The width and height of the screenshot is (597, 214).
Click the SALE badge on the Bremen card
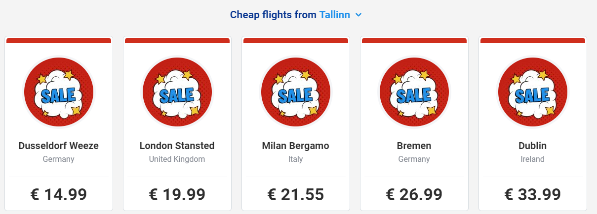click(414, 92)
